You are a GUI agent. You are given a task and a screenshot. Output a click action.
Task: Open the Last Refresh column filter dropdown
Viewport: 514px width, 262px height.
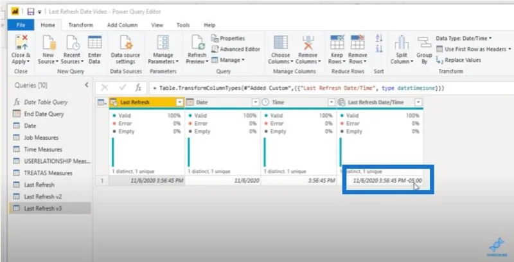coord(180,102)
